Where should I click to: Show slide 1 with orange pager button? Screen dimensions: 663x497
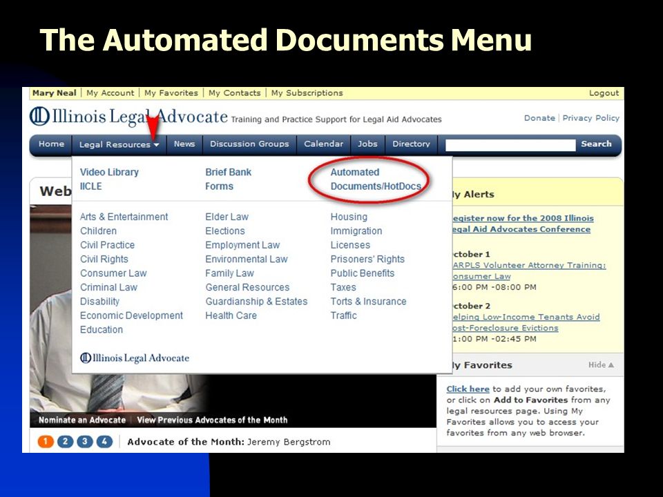pos(46,442)
